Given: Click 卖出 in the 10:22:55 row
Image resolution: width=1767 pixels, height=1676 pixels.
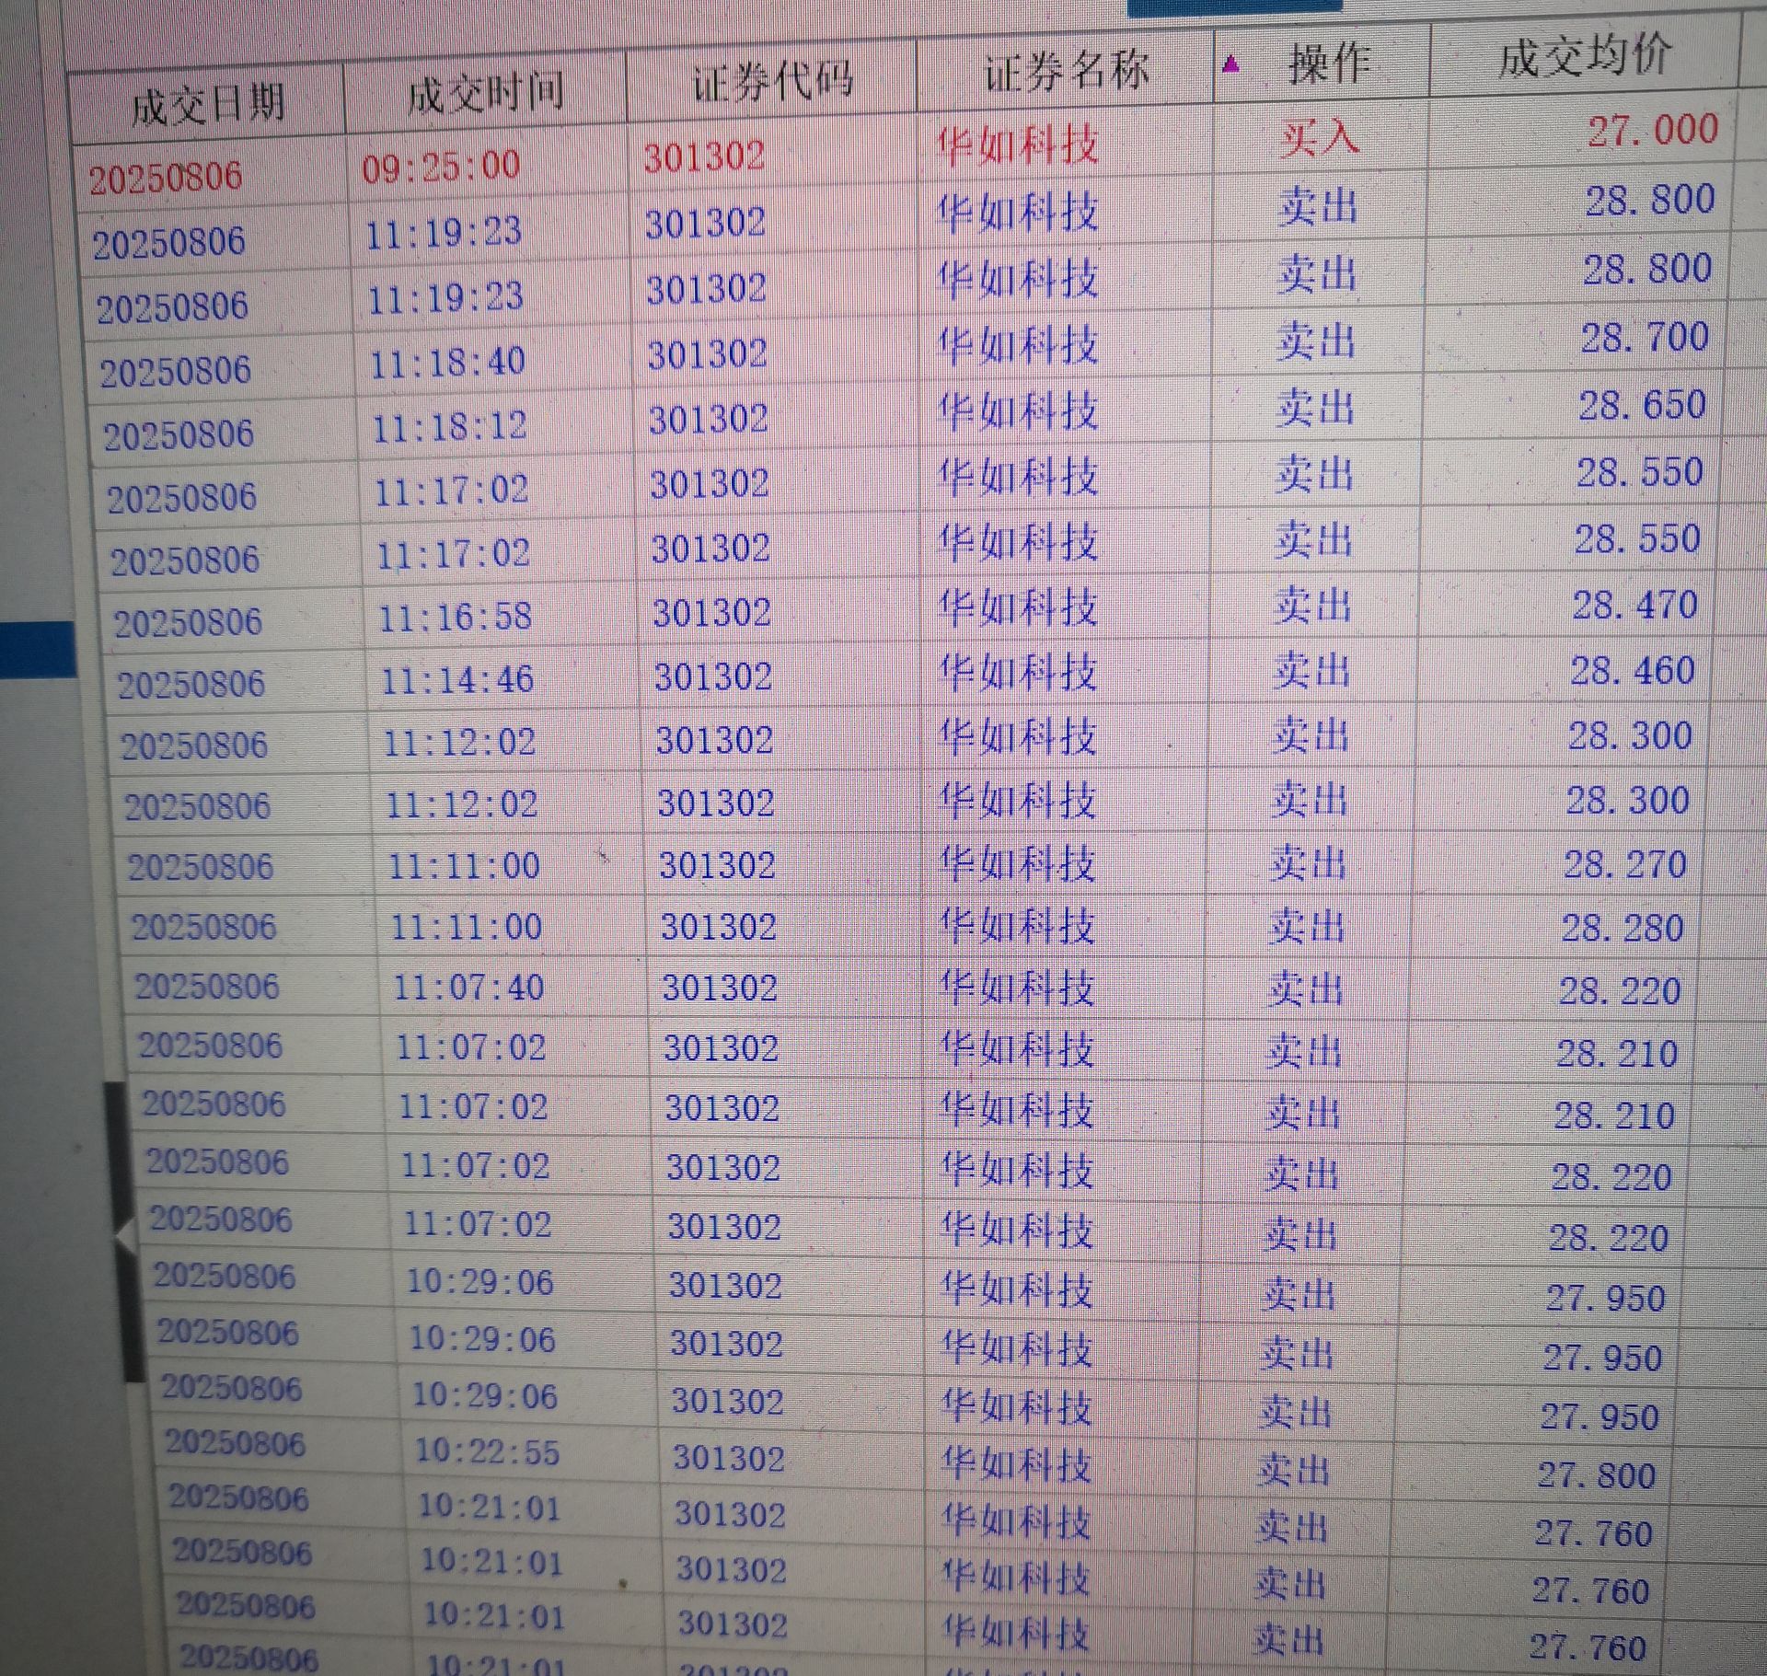Looking at the screenshot, I should point(1294,1470).
